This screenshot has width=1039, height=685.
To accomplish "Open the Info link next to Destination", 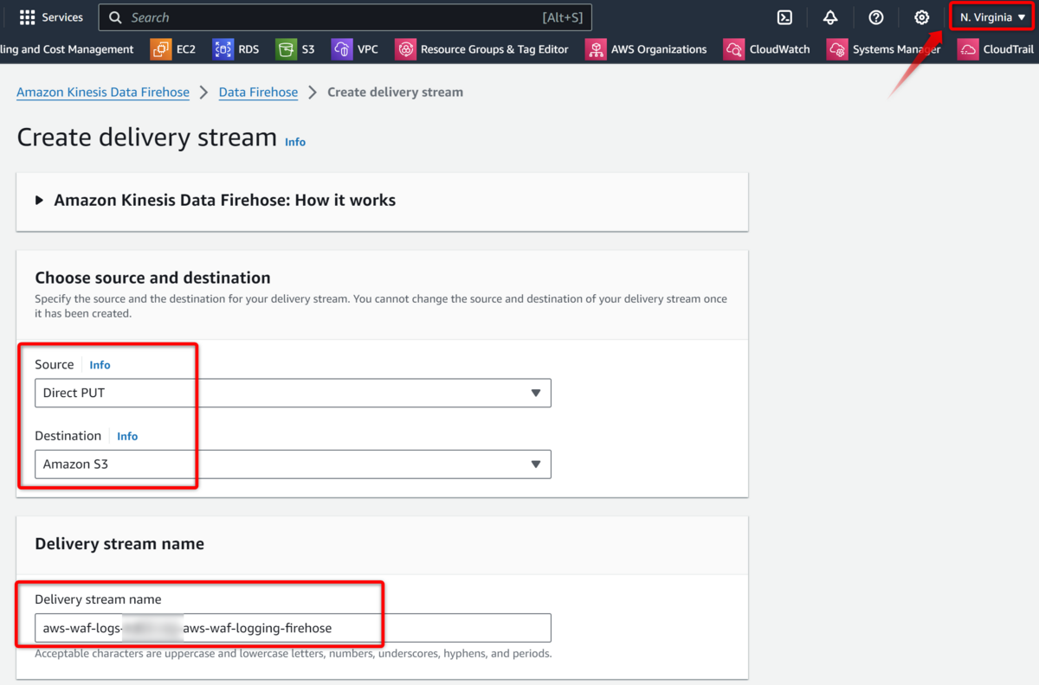I will 127,436.
